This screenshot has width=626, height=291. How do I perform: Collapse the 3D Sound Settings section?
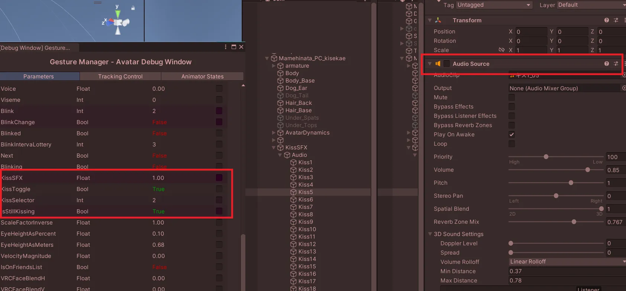tap(430, 234)
